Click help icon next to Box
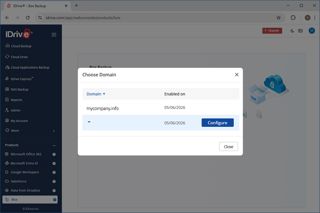The image size is (320, 213). [x=55, y=200]
